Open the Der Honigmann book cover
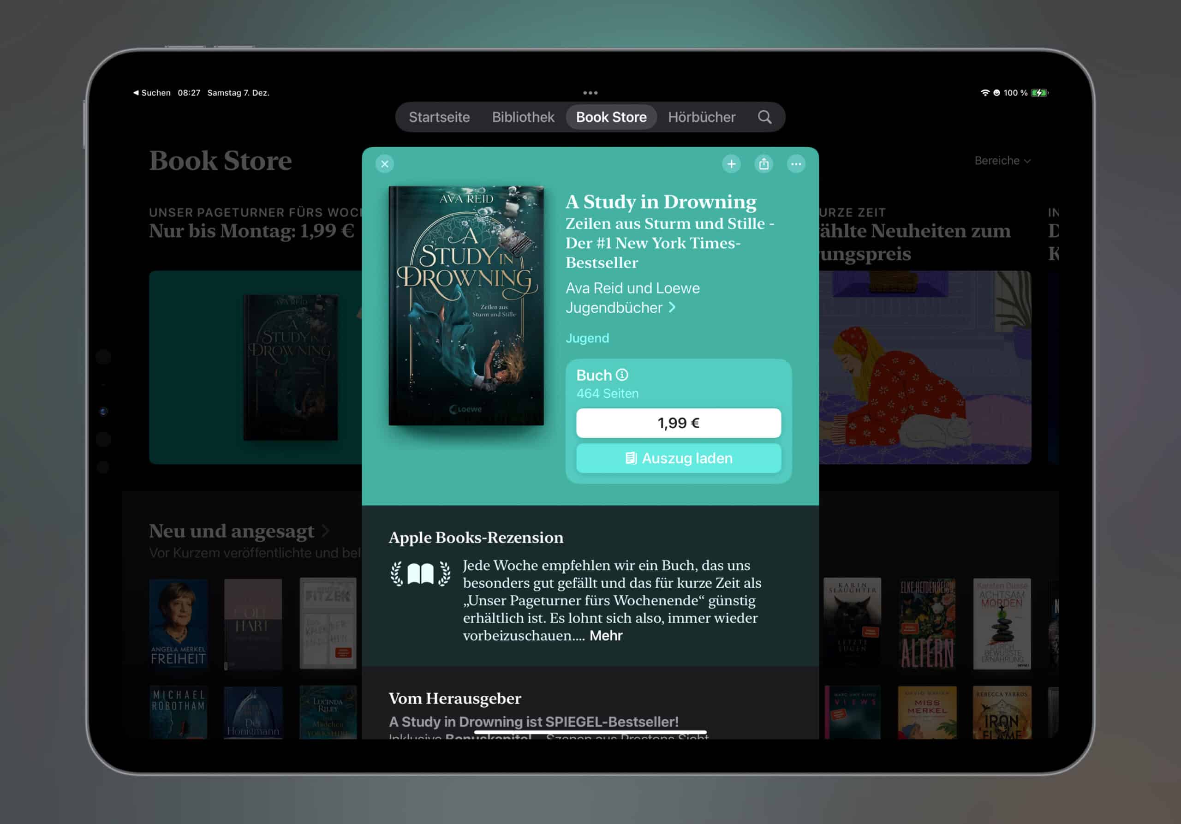1181x824 pixels. pyautogui.click(x=253, y=712)
